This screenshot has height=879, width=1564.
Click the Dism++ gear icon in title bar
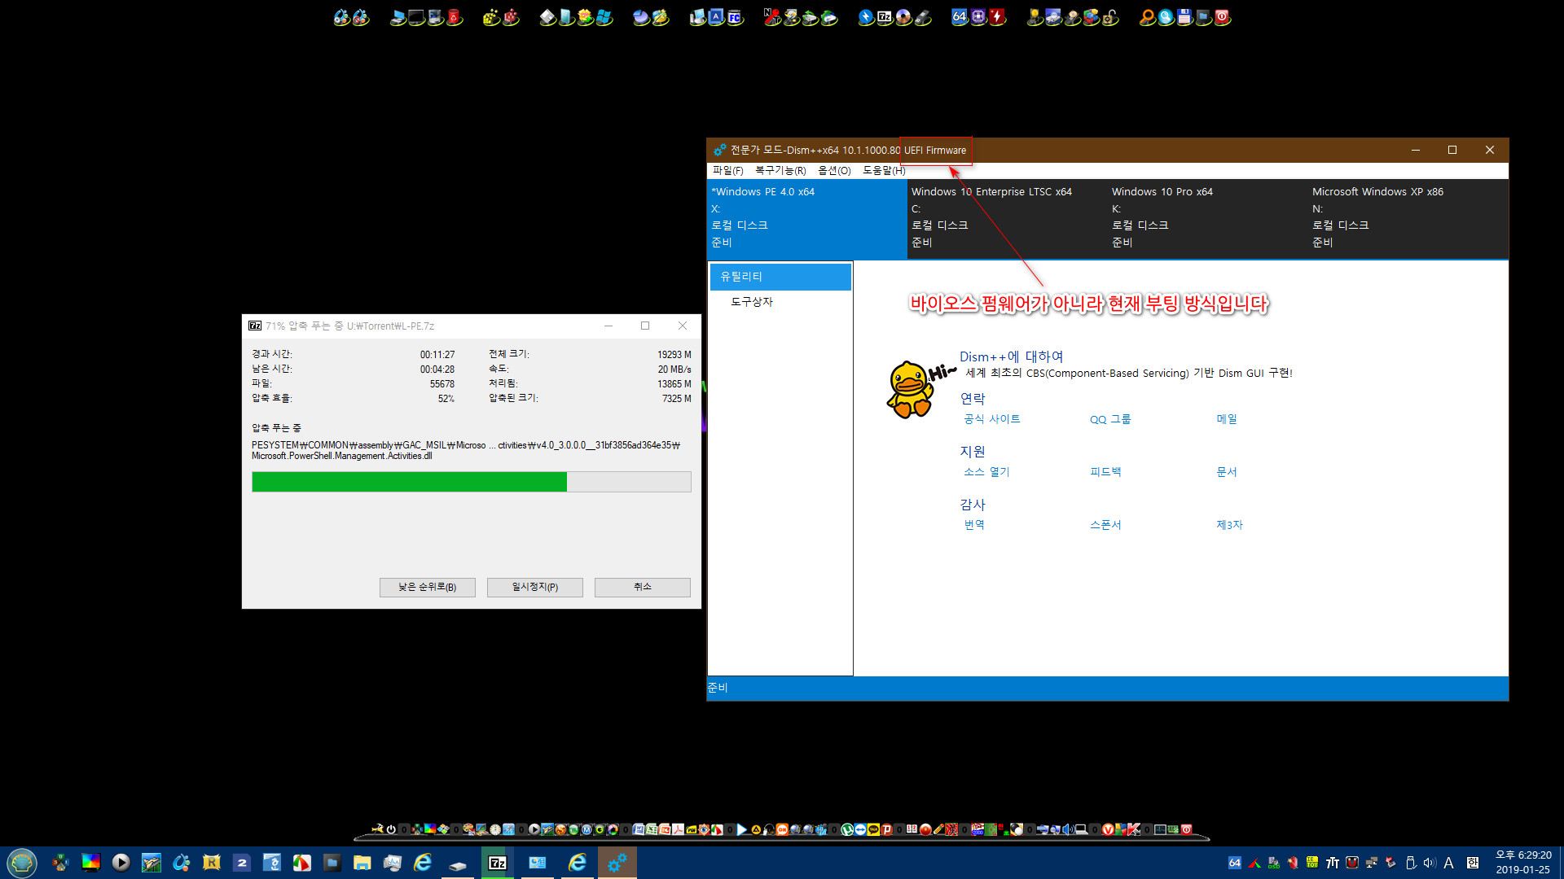719,150
